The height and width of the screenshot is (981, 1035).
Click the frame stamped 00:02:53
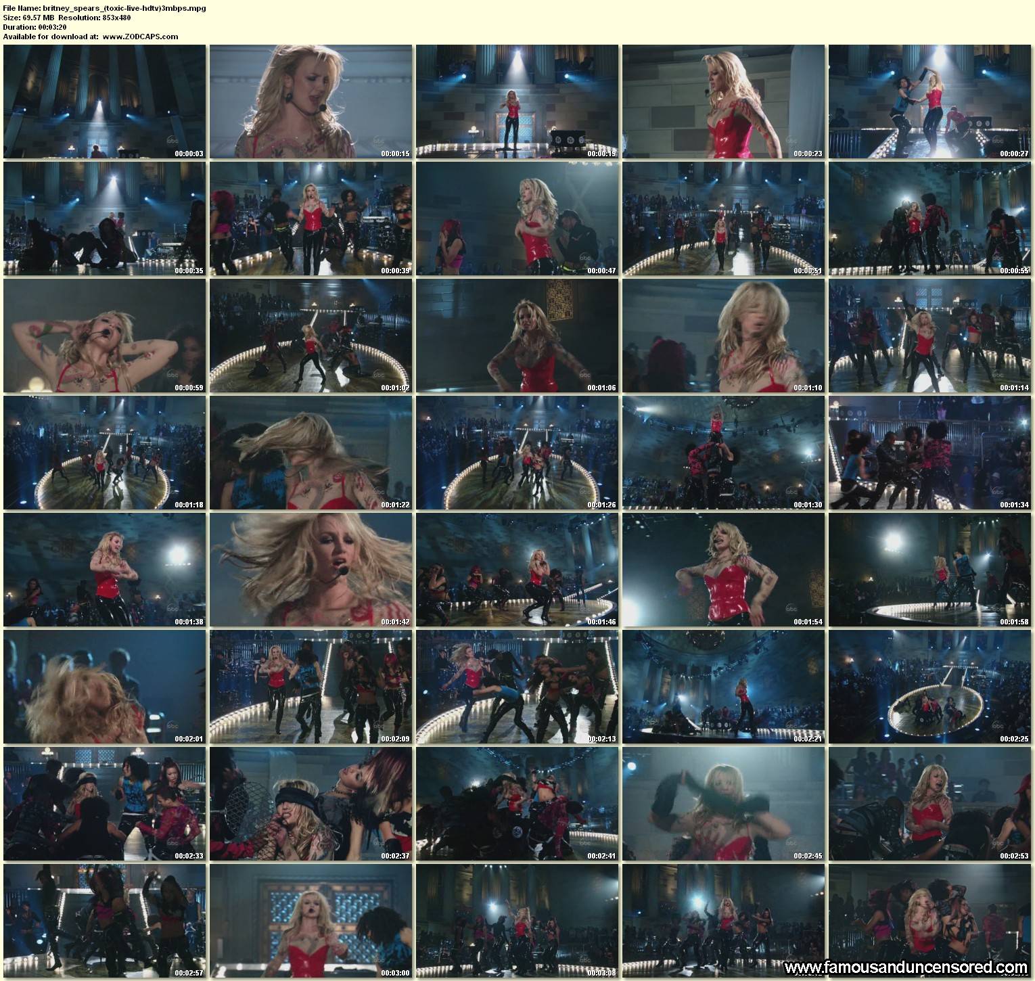pyautogui.click(x=929, y=804)
